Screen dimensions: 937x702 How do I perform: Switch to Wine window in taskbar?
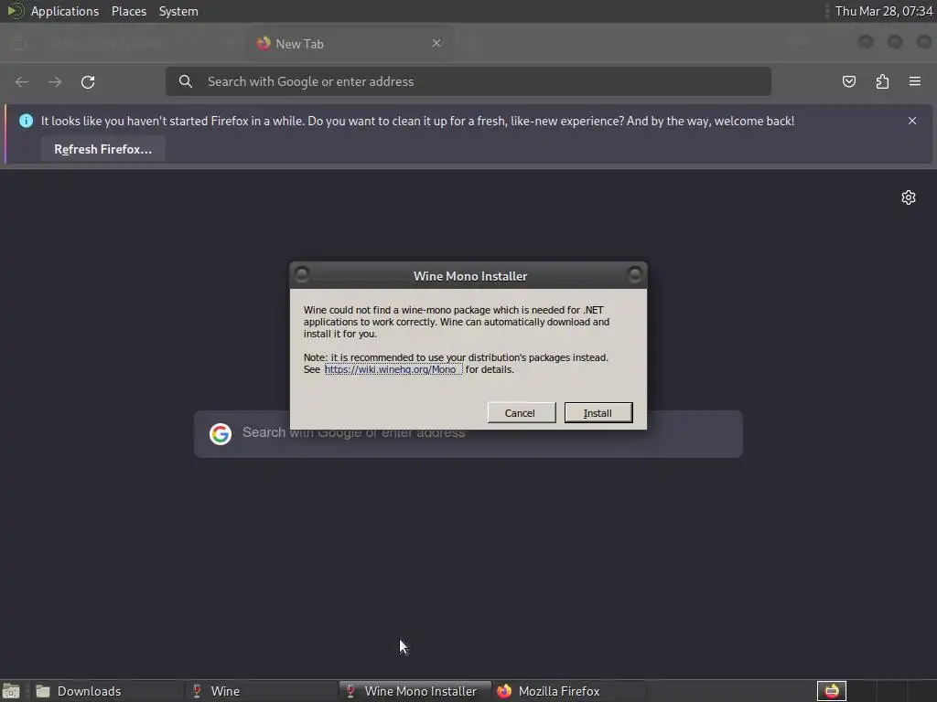pyautogui.click(x=261, y=691)
